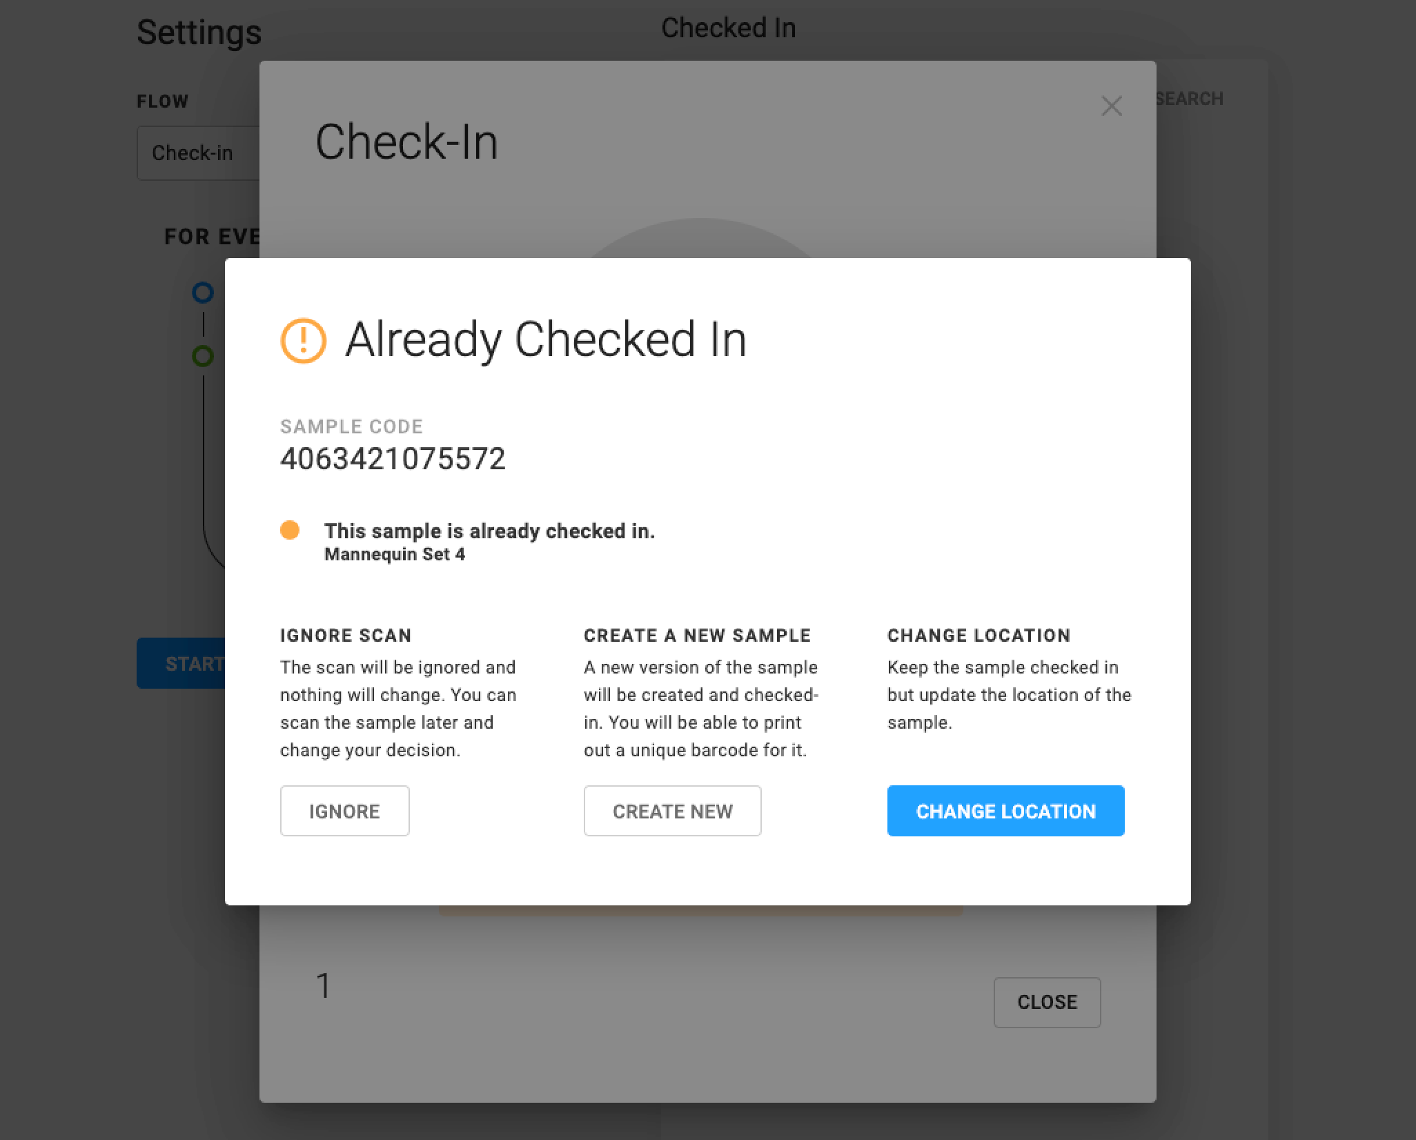Click the Settings heading at top left
Viewport: 1416px width, 1140px height.
[x=199, y=32]
